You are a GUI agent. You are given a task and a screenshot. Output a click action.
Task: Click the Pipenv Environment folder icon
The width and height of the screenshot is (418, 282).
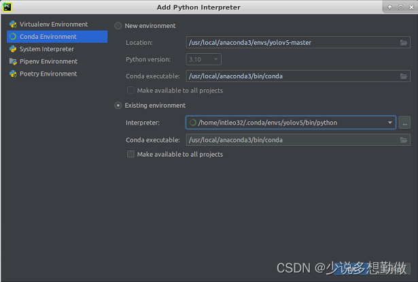(13, 61)
